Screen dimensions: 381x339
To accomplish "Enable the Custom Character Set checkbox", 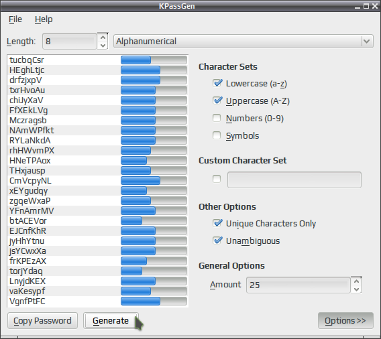I will tap(217, 179).
